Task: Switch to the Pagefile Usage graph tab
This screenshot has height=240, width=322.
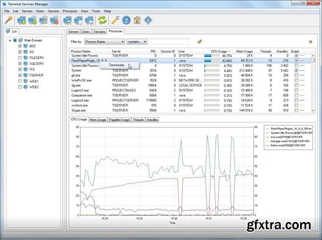Action: 119,120
